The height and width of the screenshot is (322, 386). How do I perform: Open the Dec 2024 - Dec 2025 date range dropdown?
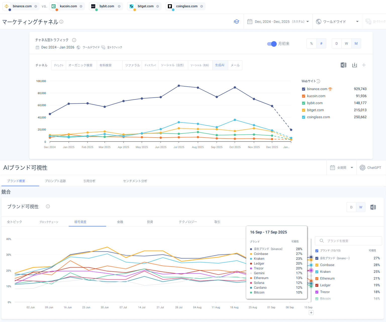(278, 22)
